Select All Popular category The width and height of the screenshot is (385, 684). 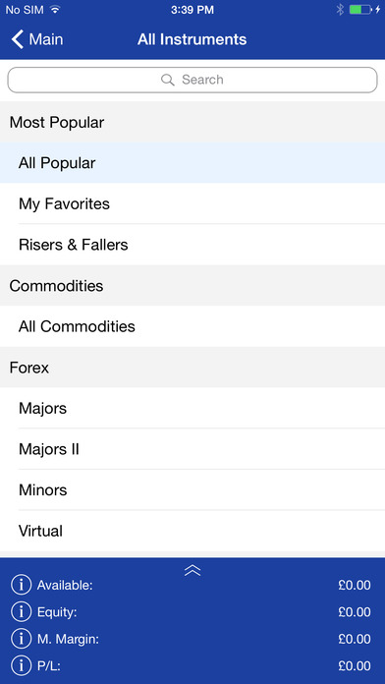point(192,163)
